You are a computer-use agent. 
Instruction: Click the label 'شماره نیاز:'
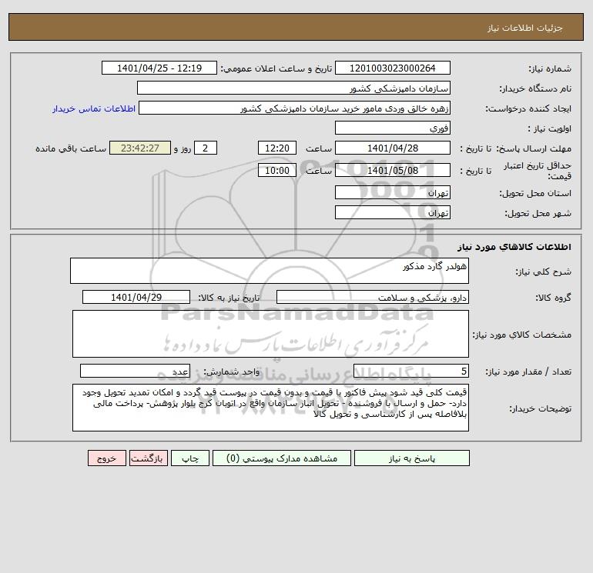tap(550, 68)
